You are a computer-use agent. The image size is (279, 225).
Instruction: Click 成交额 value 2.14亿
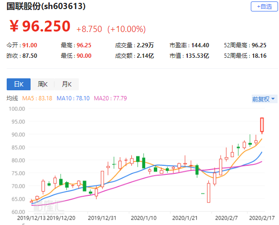[x=145, y=56]
